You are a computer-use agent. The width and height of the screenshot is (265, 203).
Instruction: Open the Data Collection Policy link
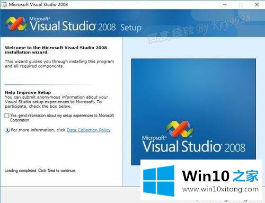pyautogui.click(x=89, y=130)
